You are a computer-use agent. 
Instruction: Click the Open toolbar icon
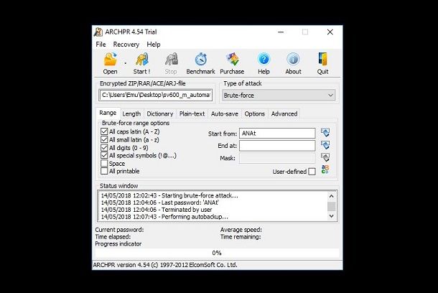pyautogui.click(x=111, y=63)
